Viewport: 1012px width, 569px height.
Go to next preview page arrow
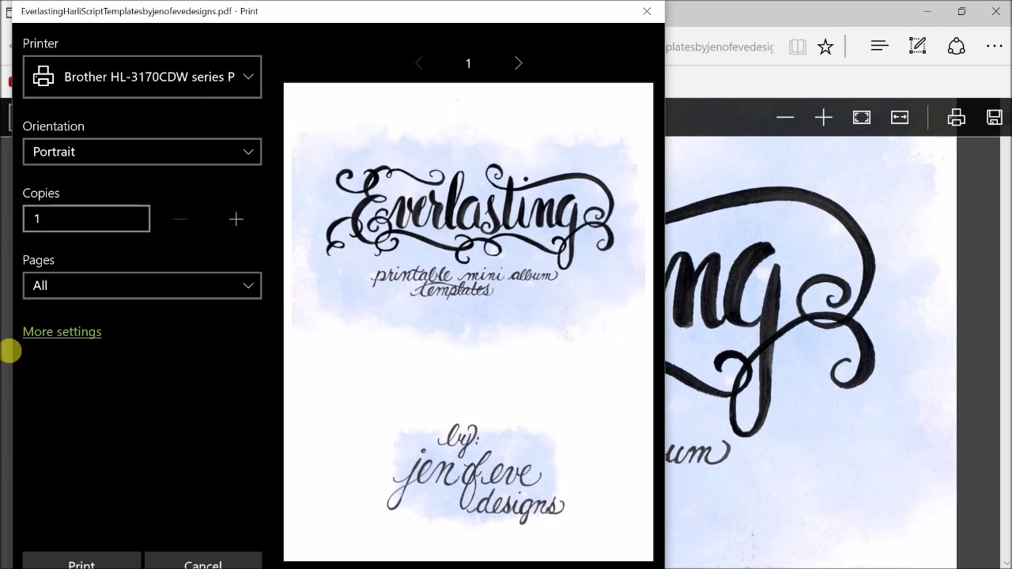(x=519, y=63)
